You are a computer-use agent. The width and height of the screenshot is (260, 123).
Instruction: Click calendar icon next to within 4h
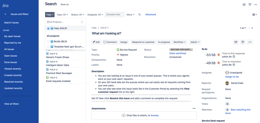234,57
